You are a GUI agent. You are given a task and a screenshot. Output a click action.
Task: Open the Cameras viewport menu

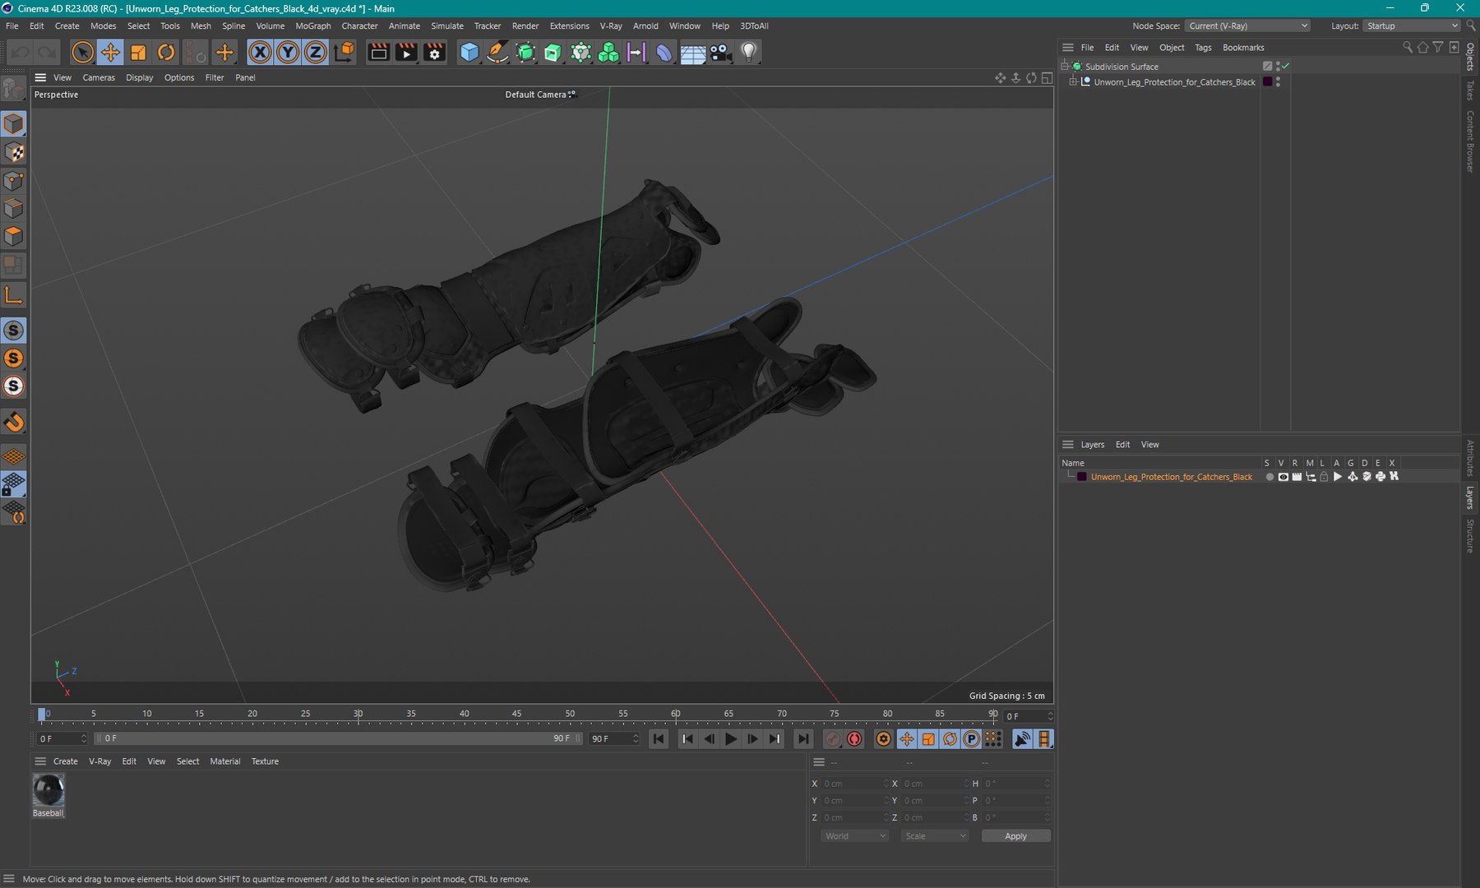coord(99,77)
